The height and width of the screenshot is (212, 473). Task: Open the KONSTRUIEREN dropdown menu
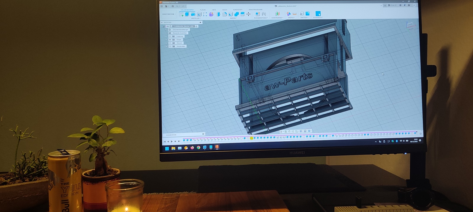click(277, 18)
